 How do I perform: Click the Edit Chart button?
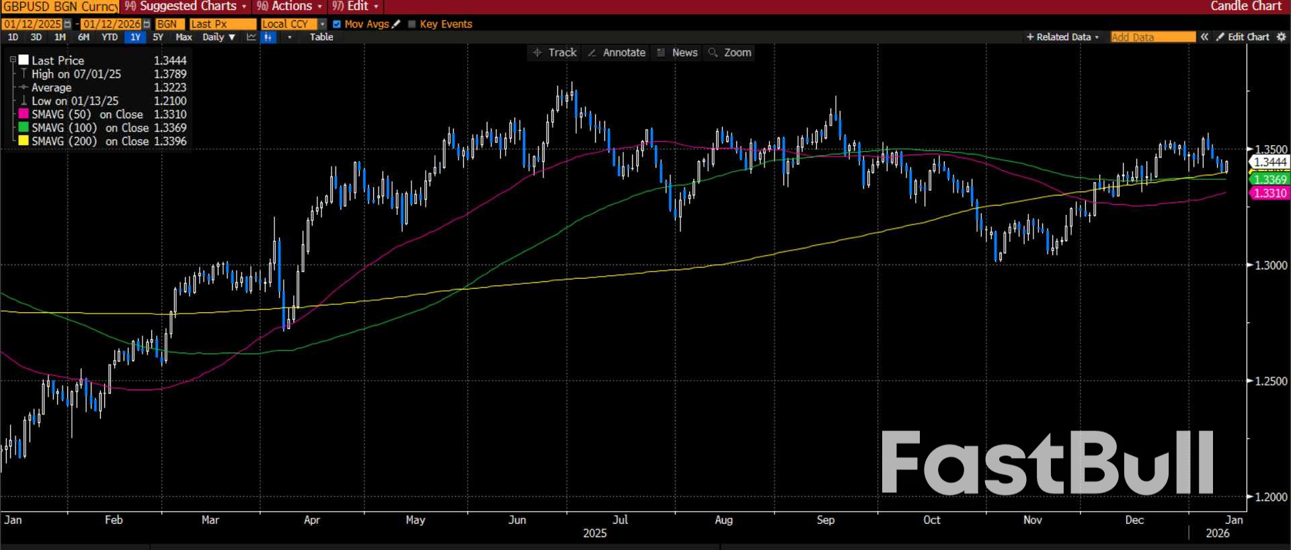point(1243,37)
